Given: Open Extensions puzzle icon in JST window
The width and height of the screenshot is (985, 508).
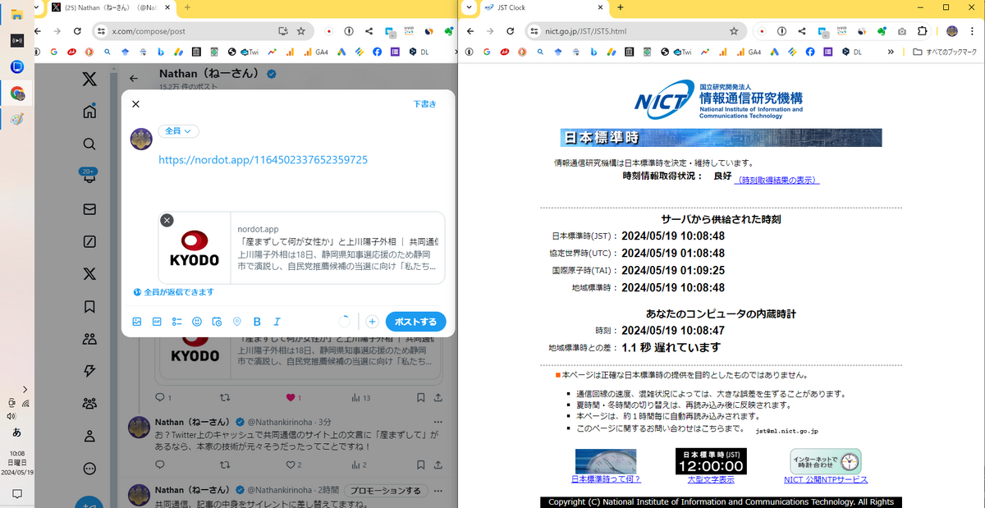Looking at the screenshot, I should pyautogui.click(x=922, y=31).
